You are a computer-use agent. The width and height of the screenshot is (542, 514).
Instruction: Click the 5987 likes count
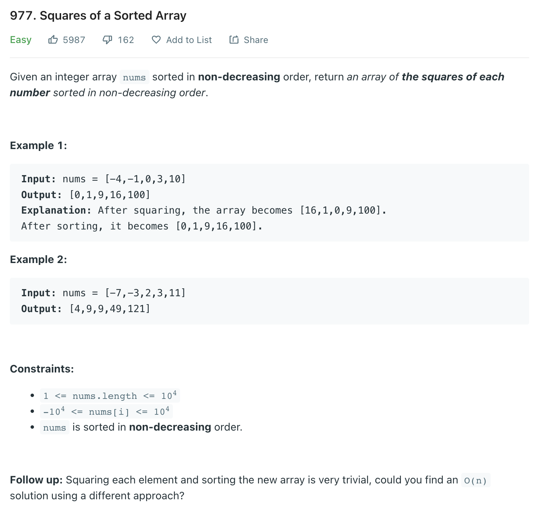coord(74,40)
